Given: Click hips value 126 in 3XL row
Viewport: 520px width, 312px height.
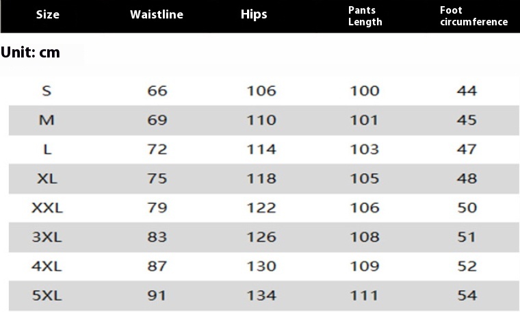Looking at the screenshot, I should tap(261, 237).
